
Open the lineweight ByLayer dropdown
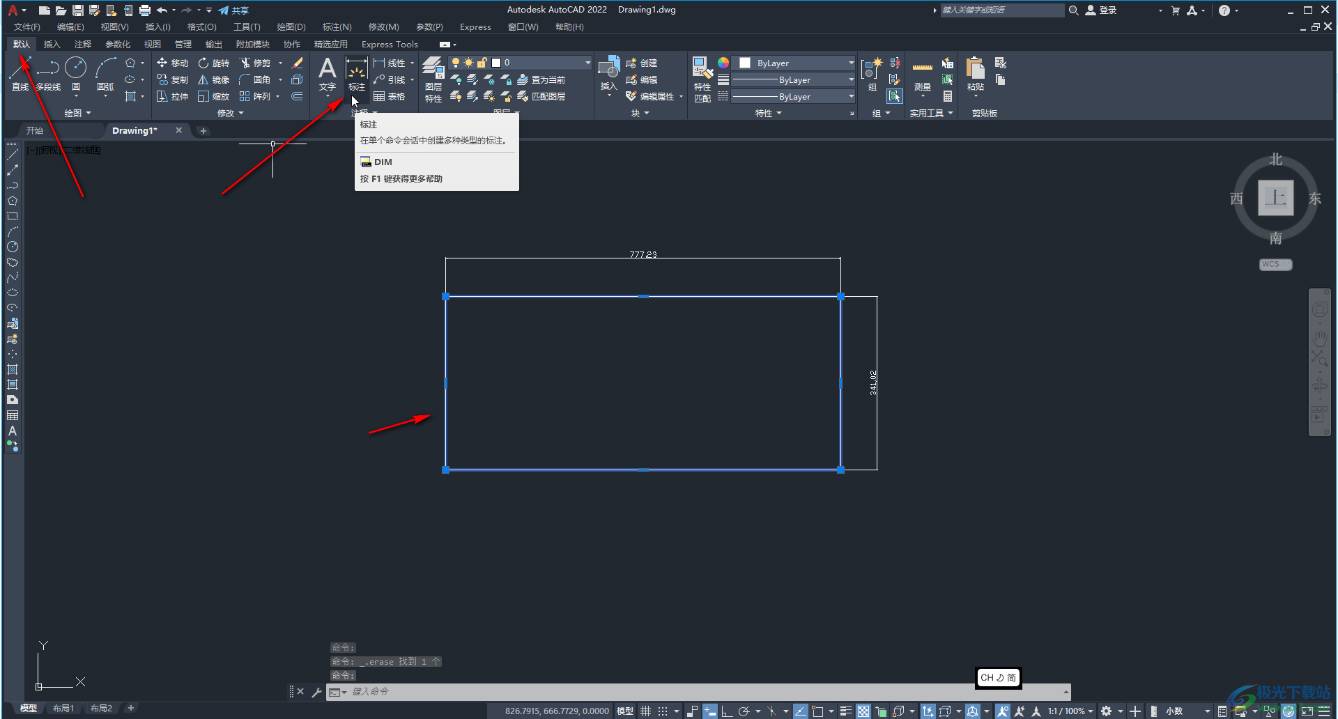click(x=794, y=79)
